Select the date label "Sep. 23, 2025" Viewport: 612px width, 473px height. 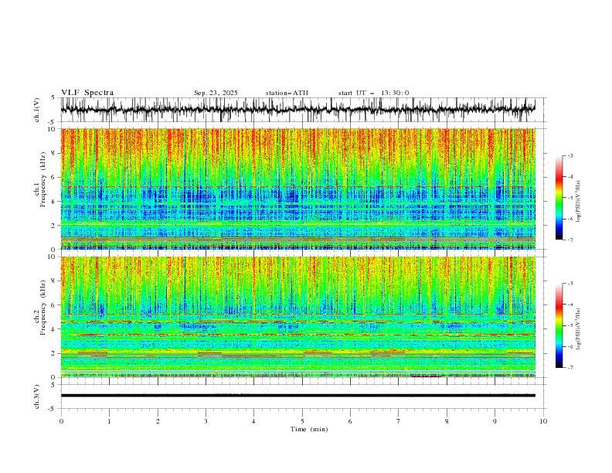click(216, 93)
